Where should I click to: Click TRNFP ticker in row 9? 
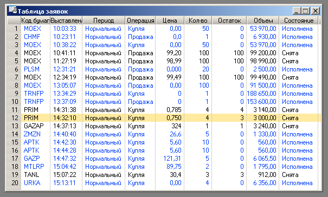coord(34,94)
